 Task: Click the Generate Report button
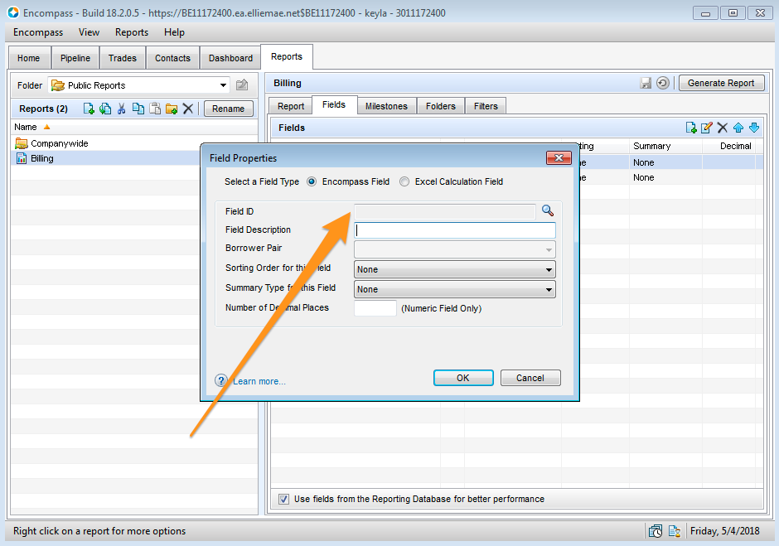(x=721, y=83)
